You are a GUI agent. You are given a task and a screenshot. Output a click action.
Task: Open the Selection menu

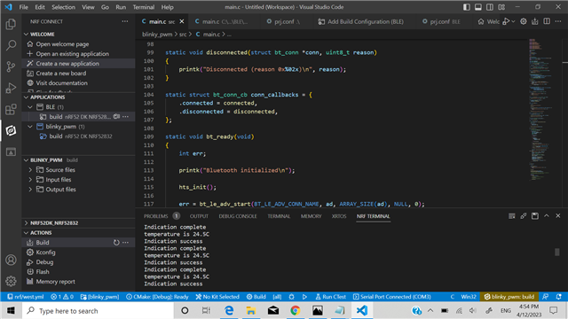tap(63, 7)
